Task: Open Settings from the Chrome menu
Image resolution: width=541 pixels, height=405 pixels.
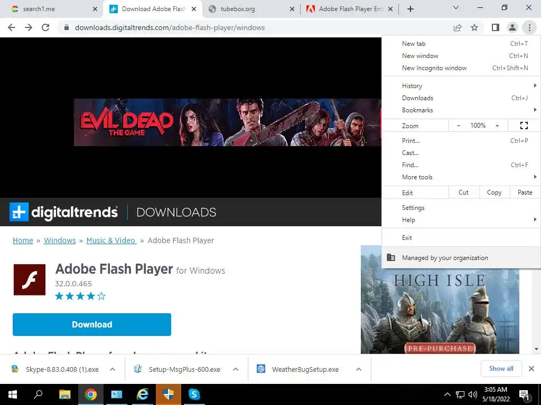Action: (461, 208)
